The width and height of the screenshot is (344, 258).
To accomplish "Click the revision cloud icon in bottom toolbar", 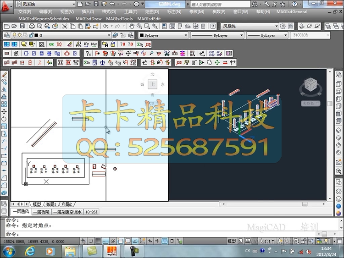I will 209,63.
